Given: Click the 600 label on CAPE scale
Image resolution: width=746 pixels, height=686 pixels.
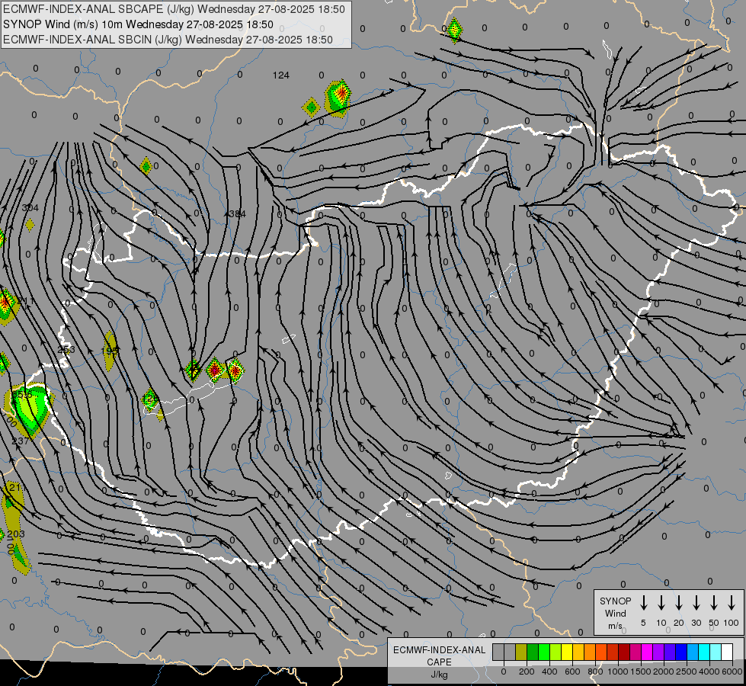Looking at the screenshot, I should 572,672.
